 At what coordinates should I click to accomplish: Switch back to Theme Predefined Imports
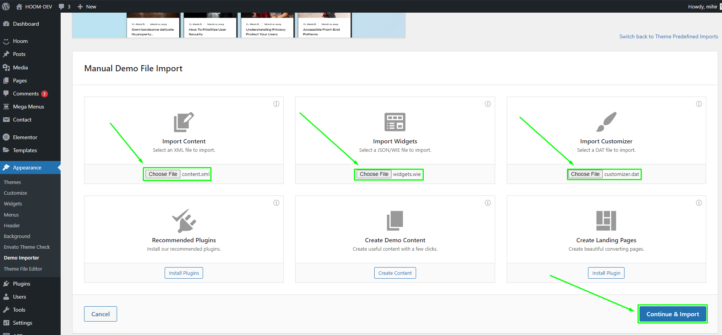[x=668, y=36]
